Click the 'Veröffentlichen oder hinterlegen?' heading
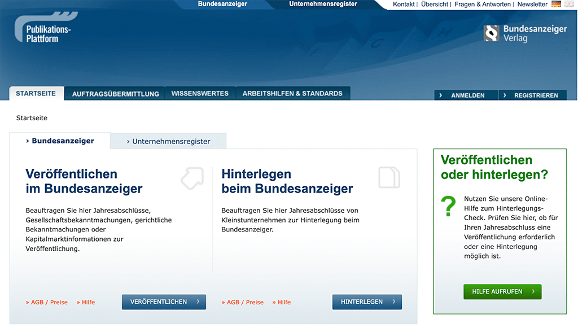Image resolution: width=578 pixels, height=328 pixels. click(x=494, y=167)
